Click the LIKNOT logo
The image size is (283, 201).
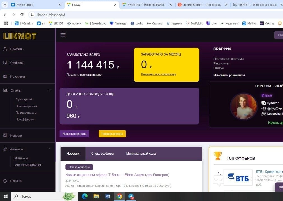click(x=20, y=36)
